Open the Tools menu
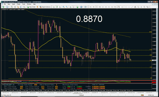This screenshot has height=97, width=159. tap(23, 4)
